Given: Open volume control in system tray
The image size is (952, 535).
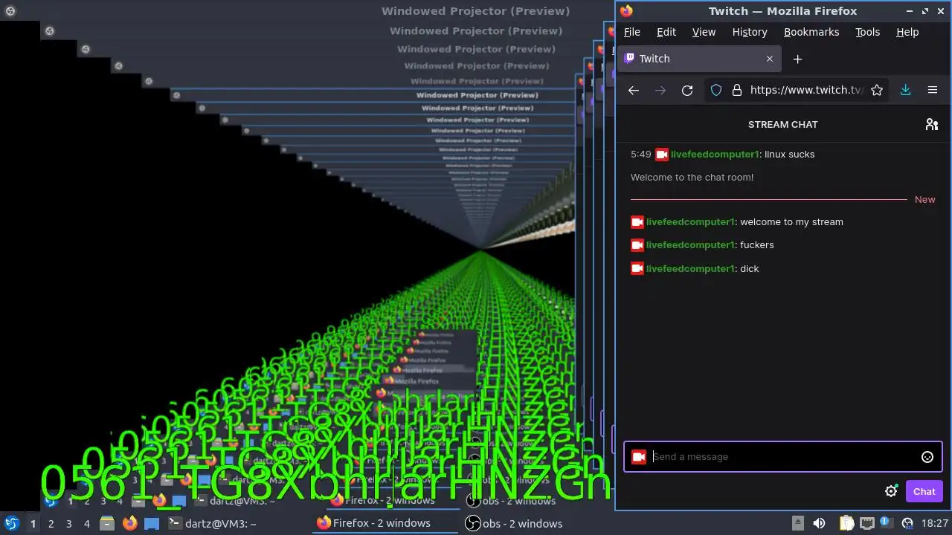Looking at the screenshot, I should click(819, 524).
